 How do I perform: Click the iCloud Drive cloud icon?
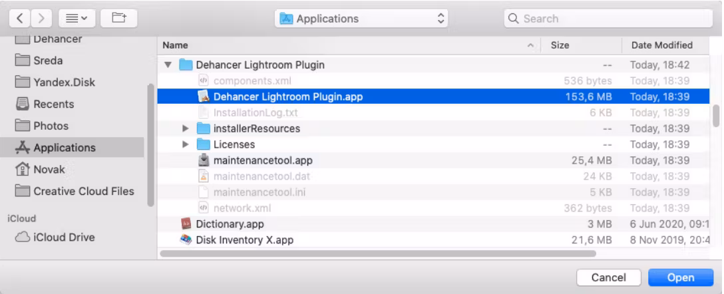pos(22,237)
